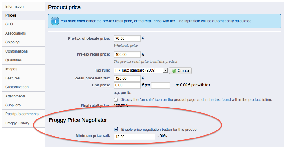287x147 pixels.
Task: Click the Tax rule dropdown arrow
Action: [166, 70]
